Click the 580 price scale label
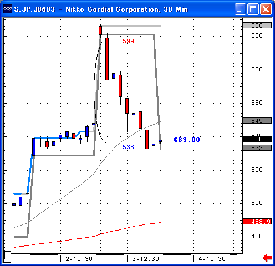Screen dimensions: 275x266 (257, 69)
